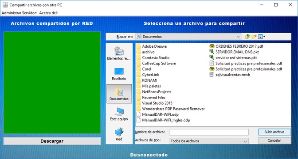Screen dimensions: 298x159
Task: Click the green shared files list area
Action: [x=52, y=83]
